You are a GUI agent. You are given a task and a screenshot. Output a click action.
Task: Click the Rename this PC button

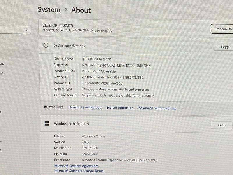point(222,29)
